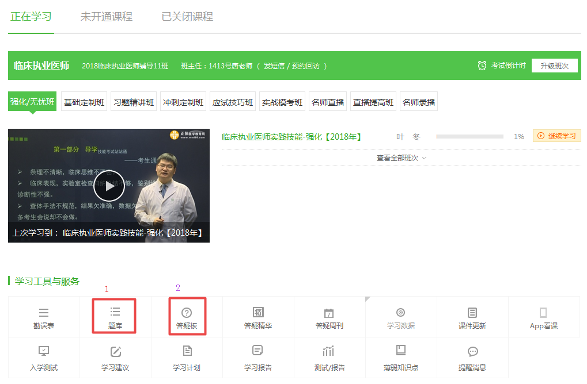Check 课件更新 courseware updates
The height and width of the screenshot is (384, 587).
point(472,316)
